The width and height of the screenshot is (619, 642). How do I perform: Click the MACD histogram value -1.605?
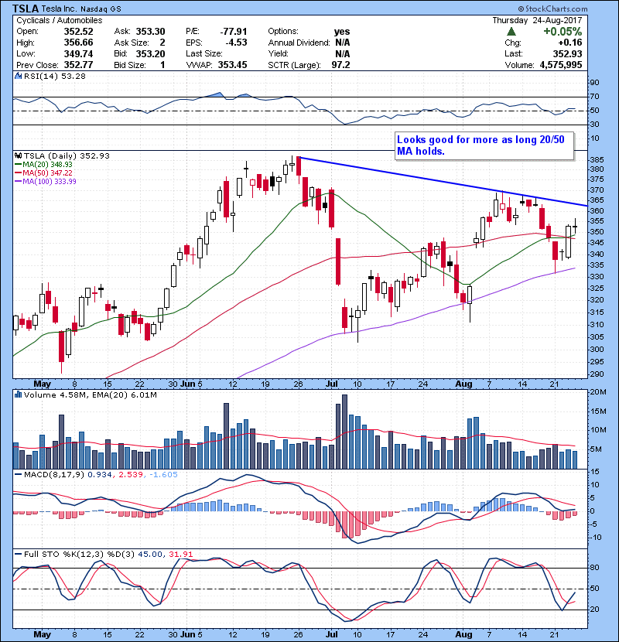tap(163, 475)
